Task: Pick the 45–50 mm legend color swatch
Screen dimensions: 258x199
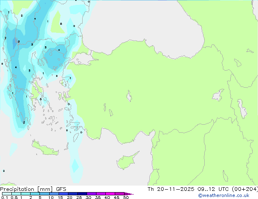Action: [x=120, y=194]
